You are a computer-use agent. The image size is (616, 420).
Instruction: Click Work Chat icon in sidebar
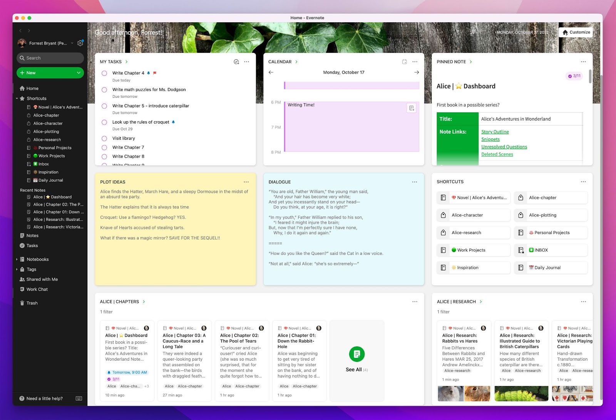22,289
